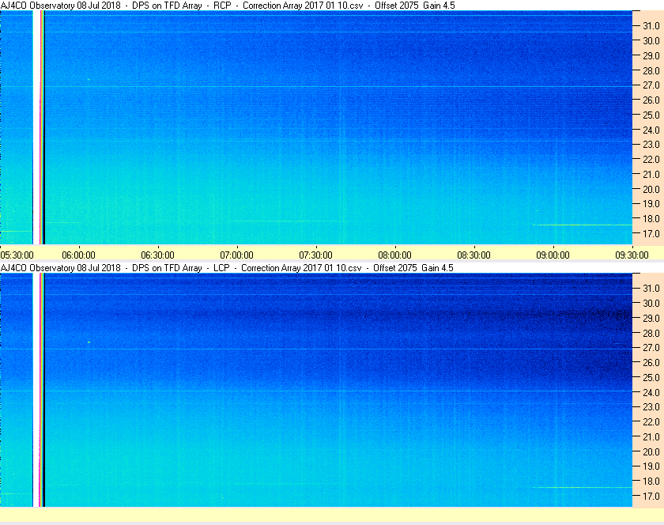The image size is (664, 525).
Task: Pick the 18.0 frequency label on LCP plot
Action: 651,481
